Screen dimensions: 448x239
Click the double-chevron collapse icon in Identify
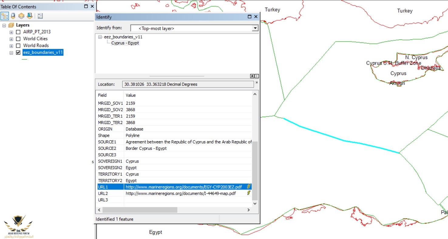tap(252, 76)
